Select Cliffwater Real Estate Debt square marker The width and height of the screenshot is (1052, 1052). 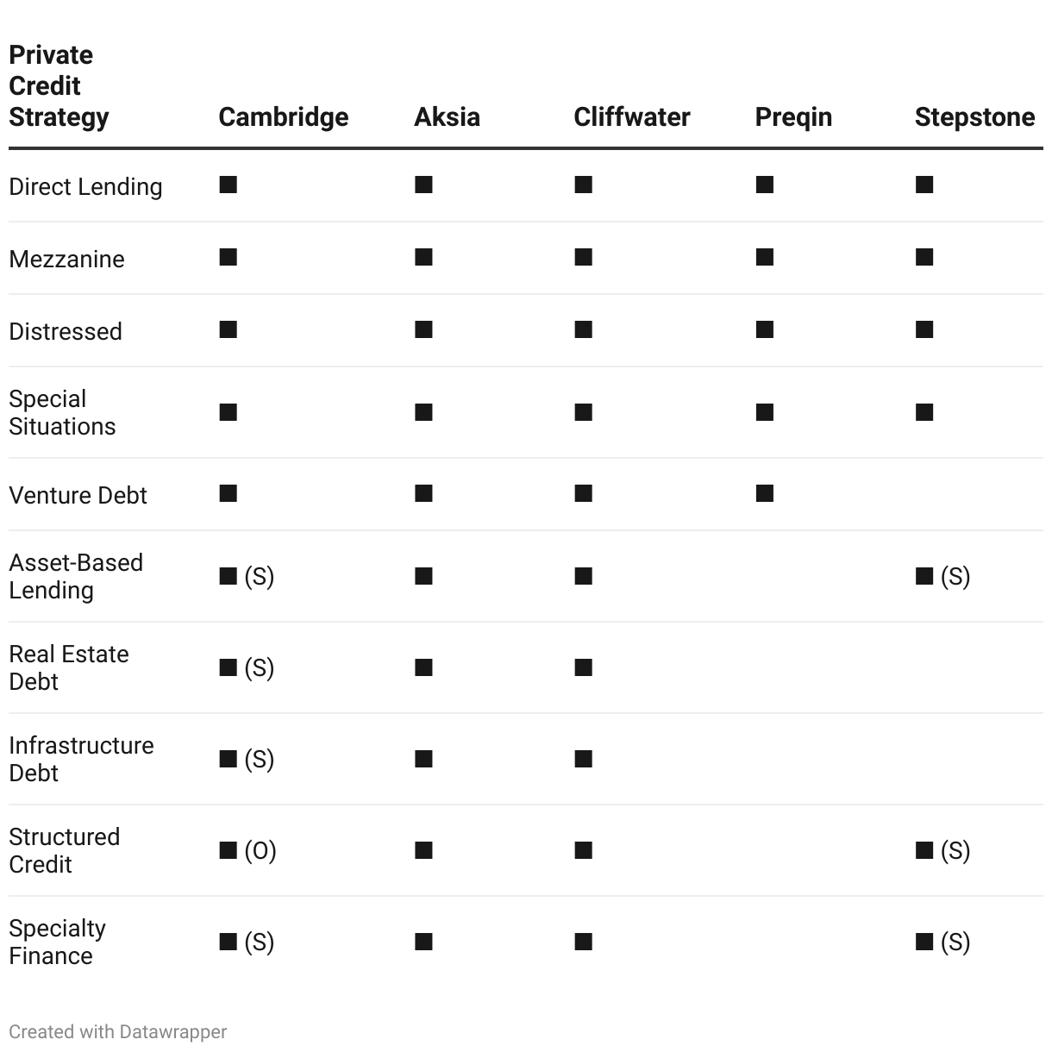click(584, 668)
